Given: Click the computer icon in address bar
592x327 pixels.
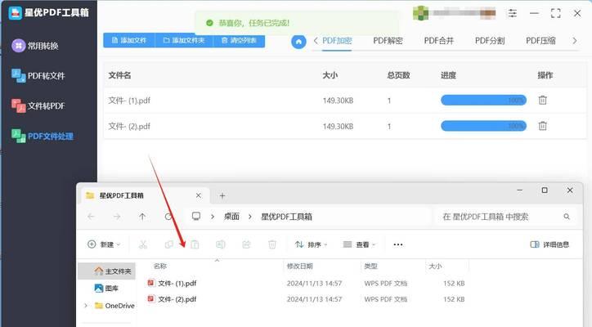Looking at the screenshot, I should tap(196, 217).
